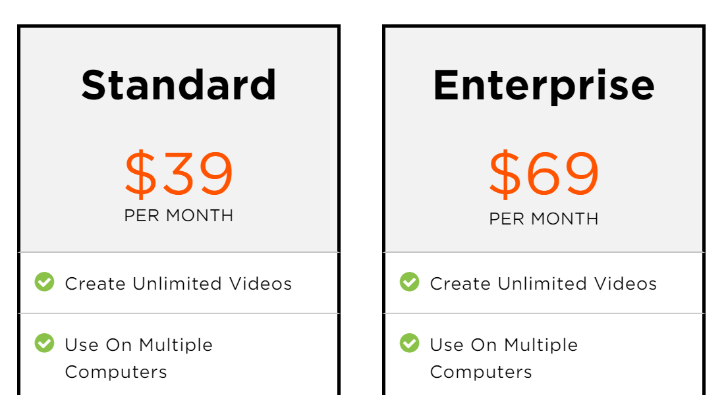Click the word Videos in the Standard plan

coord(260,284)
